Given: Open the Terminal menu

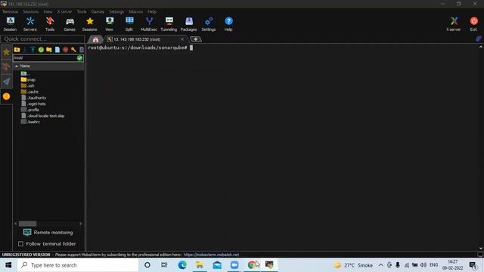Looking at the screenshot, I should pos(10,12).
